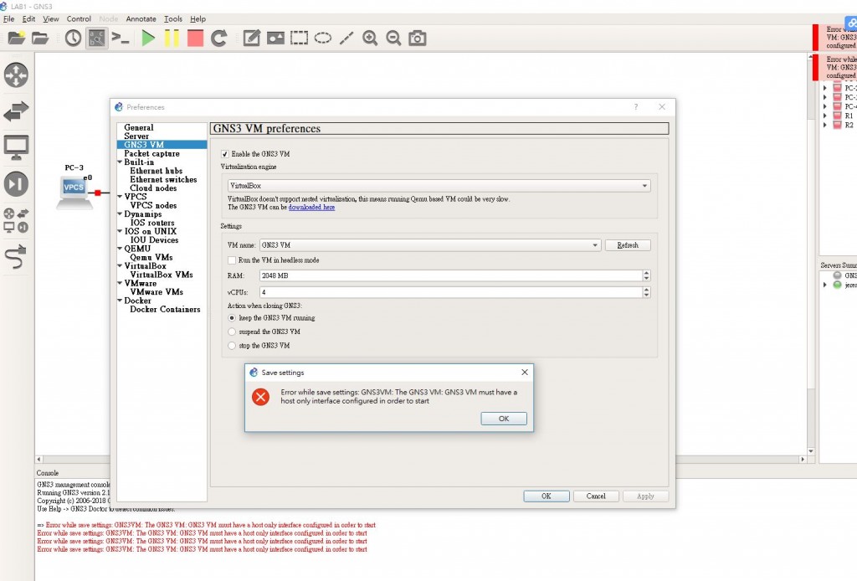Select the Add a link cable icon
Viewport: 857px width, 581px height.
click(x=17, y=257)
